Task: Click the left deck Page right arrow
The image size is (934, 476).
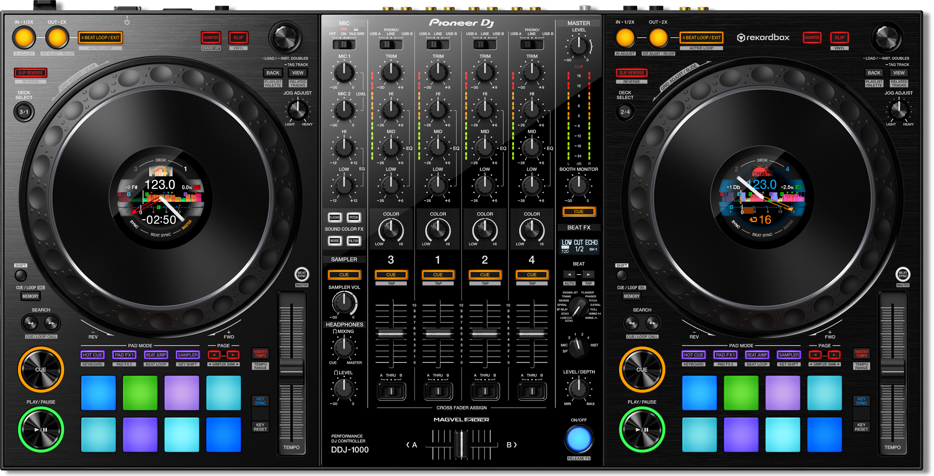Action: point(233,355)
